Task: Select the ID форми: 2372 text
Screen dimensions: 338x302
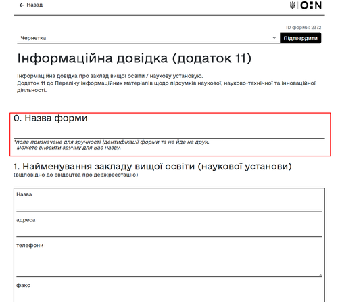Action: point(304,28)
